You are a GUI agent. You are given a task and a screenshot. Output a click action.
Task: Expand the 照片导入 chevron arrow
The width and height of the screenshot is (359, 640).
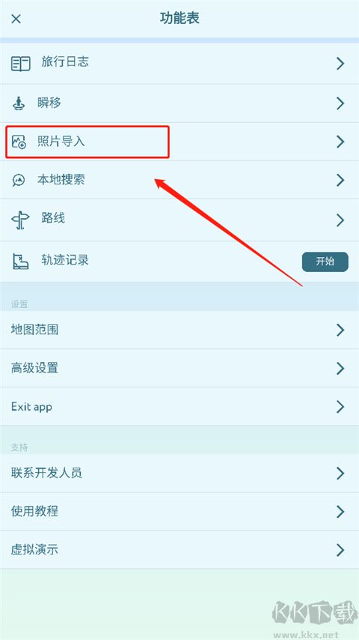340,142
